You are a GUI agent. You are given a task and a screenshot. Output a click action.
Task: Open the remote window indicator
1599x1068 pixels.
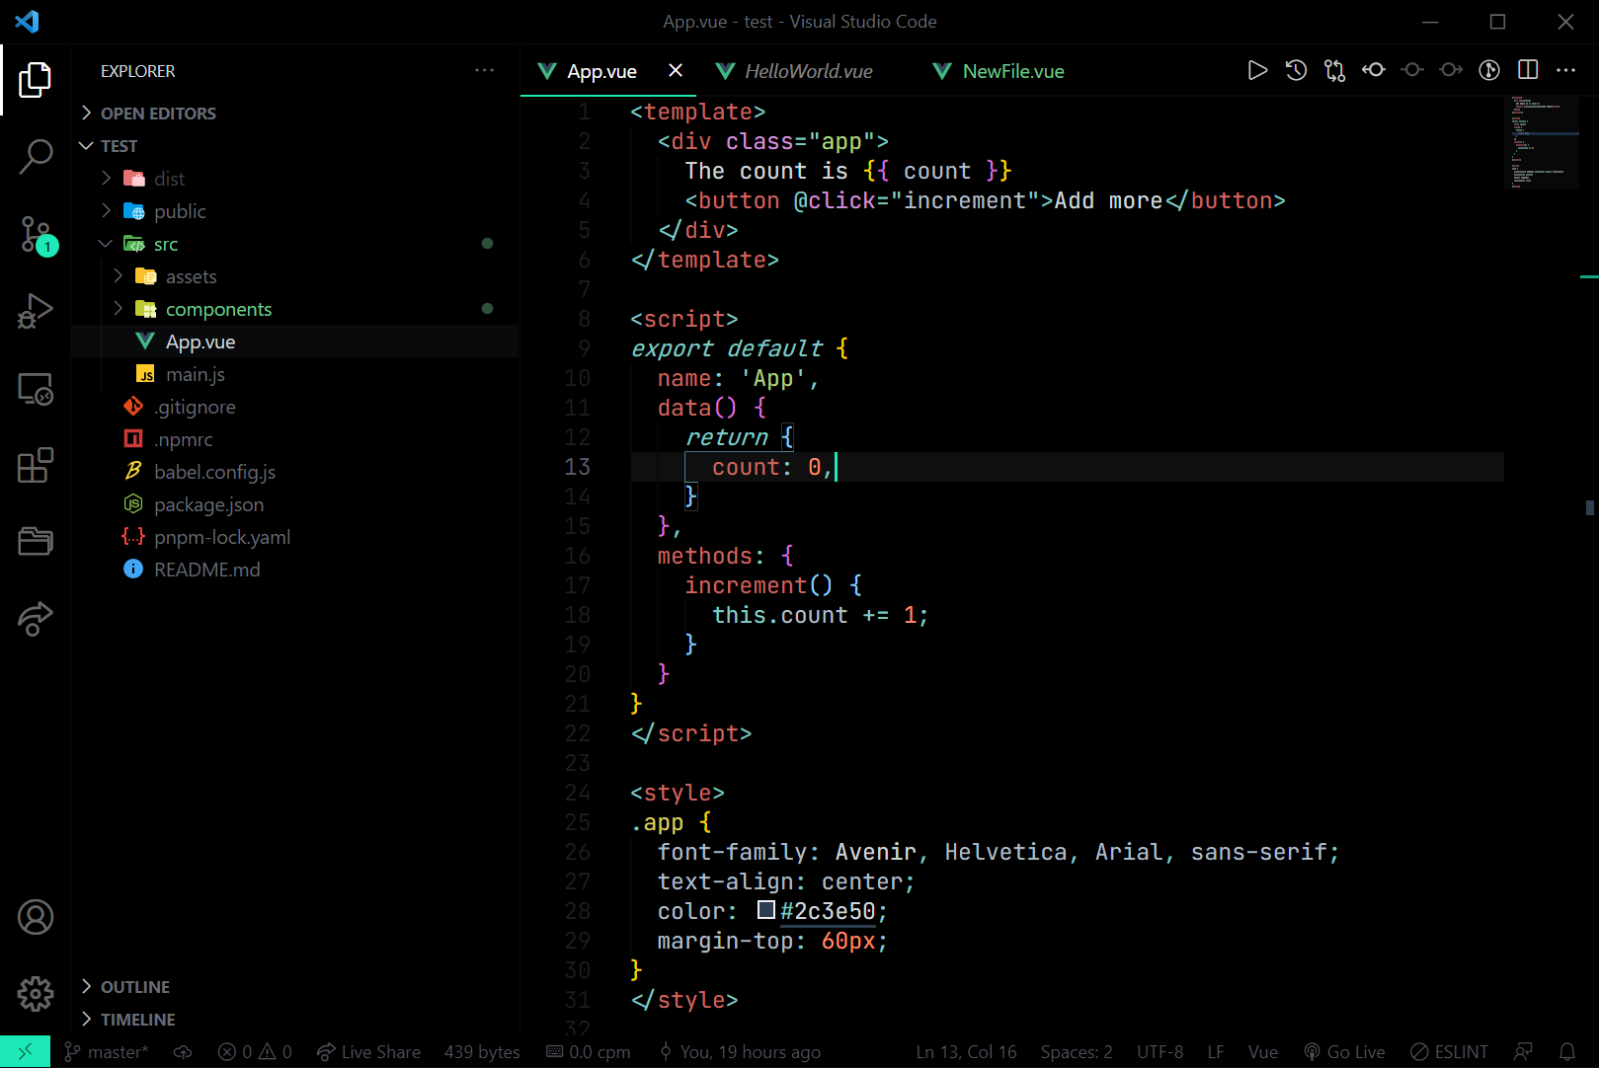click(25, 1052)
